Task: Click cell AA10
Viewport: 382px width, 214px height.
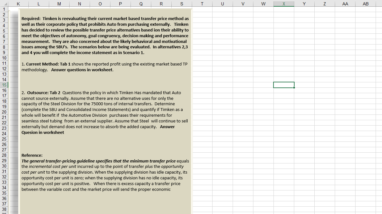Action: pyautogui.click(x=345, y=58)
